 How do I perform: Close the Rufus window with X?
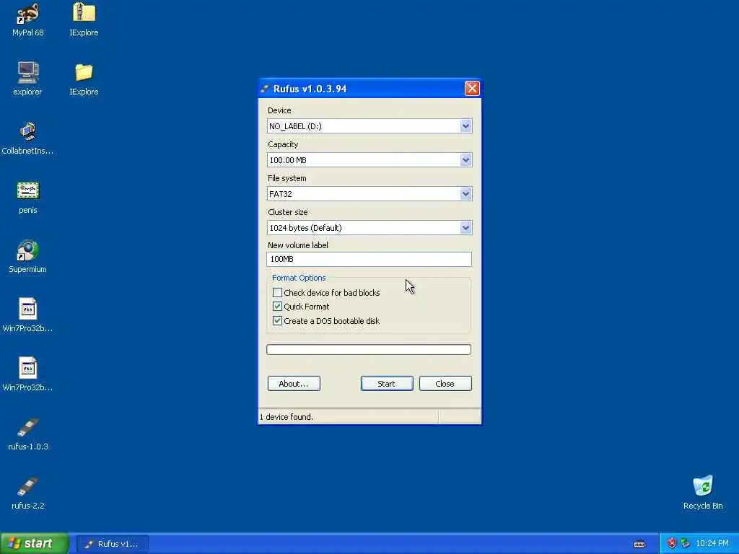click(x=472, y=89)
